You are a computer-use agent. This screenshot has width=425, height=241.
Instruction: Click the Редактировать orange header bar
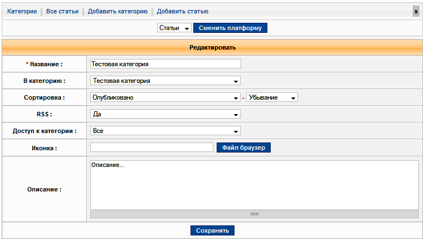[x=212, y=47]
